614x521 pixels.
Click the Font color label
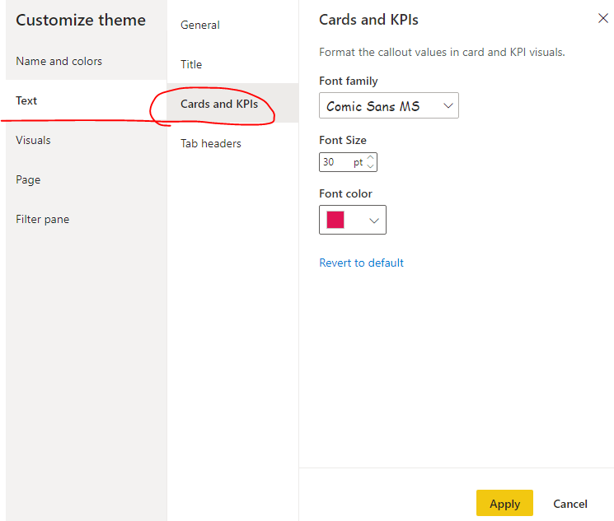345,193
